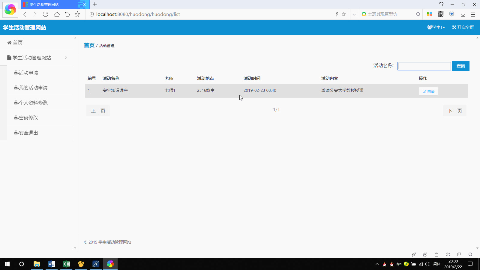Click the 学生活动管理网站 site title
The width and height of the screenshot is (480, 270).
pyautogui.click(x=25, y=28)
